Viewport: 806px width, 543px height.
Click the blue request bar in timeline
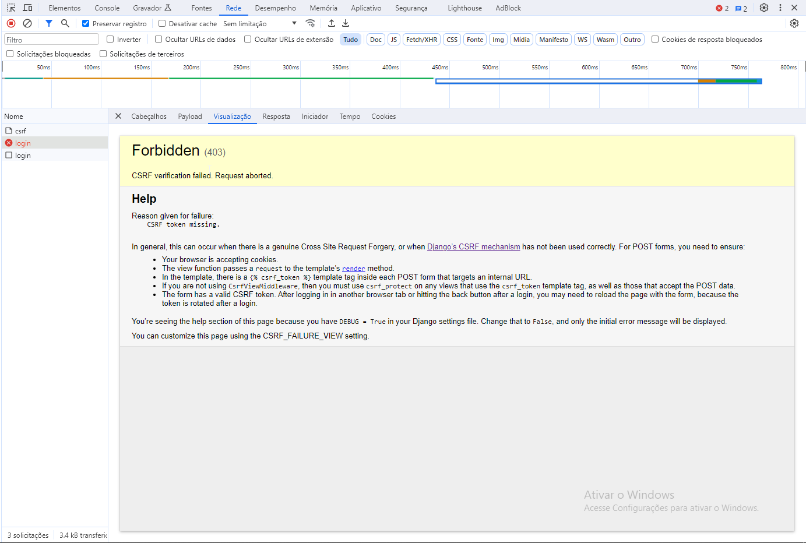(599, 81)
